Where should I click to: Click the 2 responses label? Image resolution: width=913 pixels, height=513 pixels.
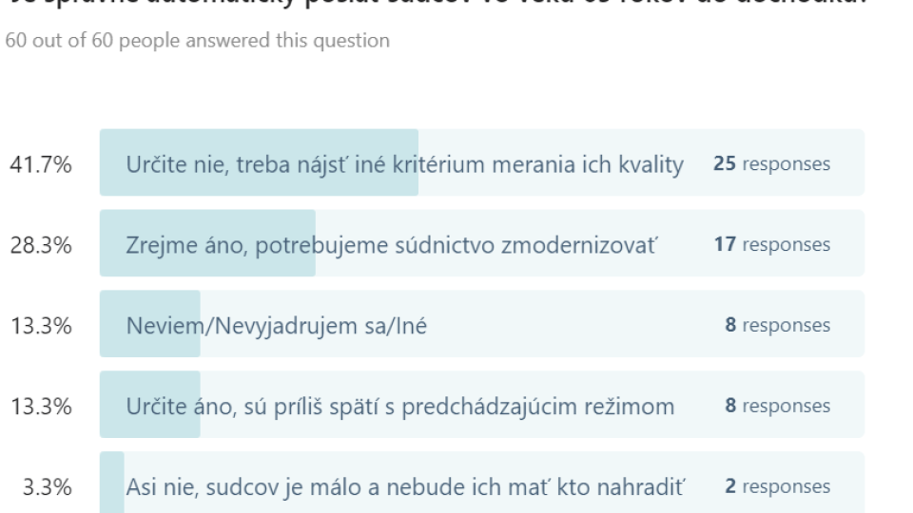[777, 485]
